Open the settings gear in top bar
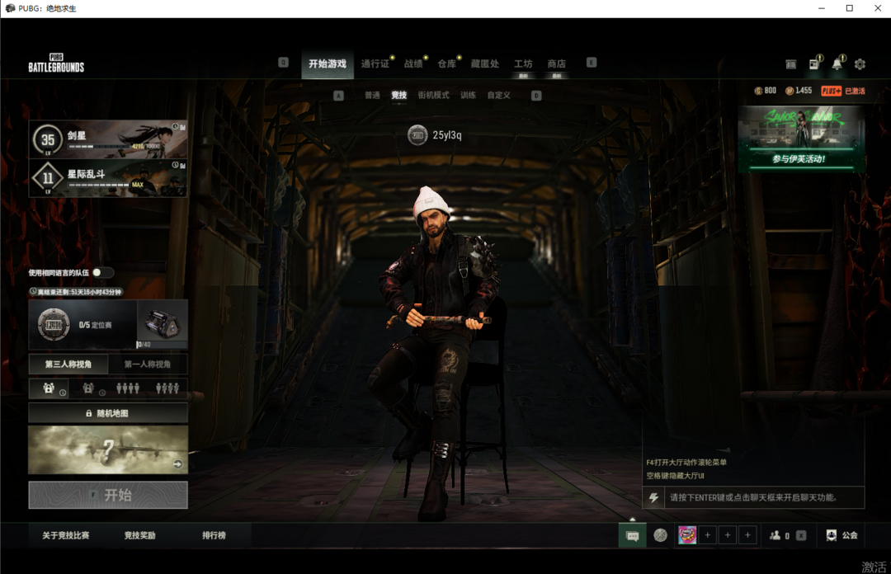Screen dimensions: 891x574 (860, 64)
